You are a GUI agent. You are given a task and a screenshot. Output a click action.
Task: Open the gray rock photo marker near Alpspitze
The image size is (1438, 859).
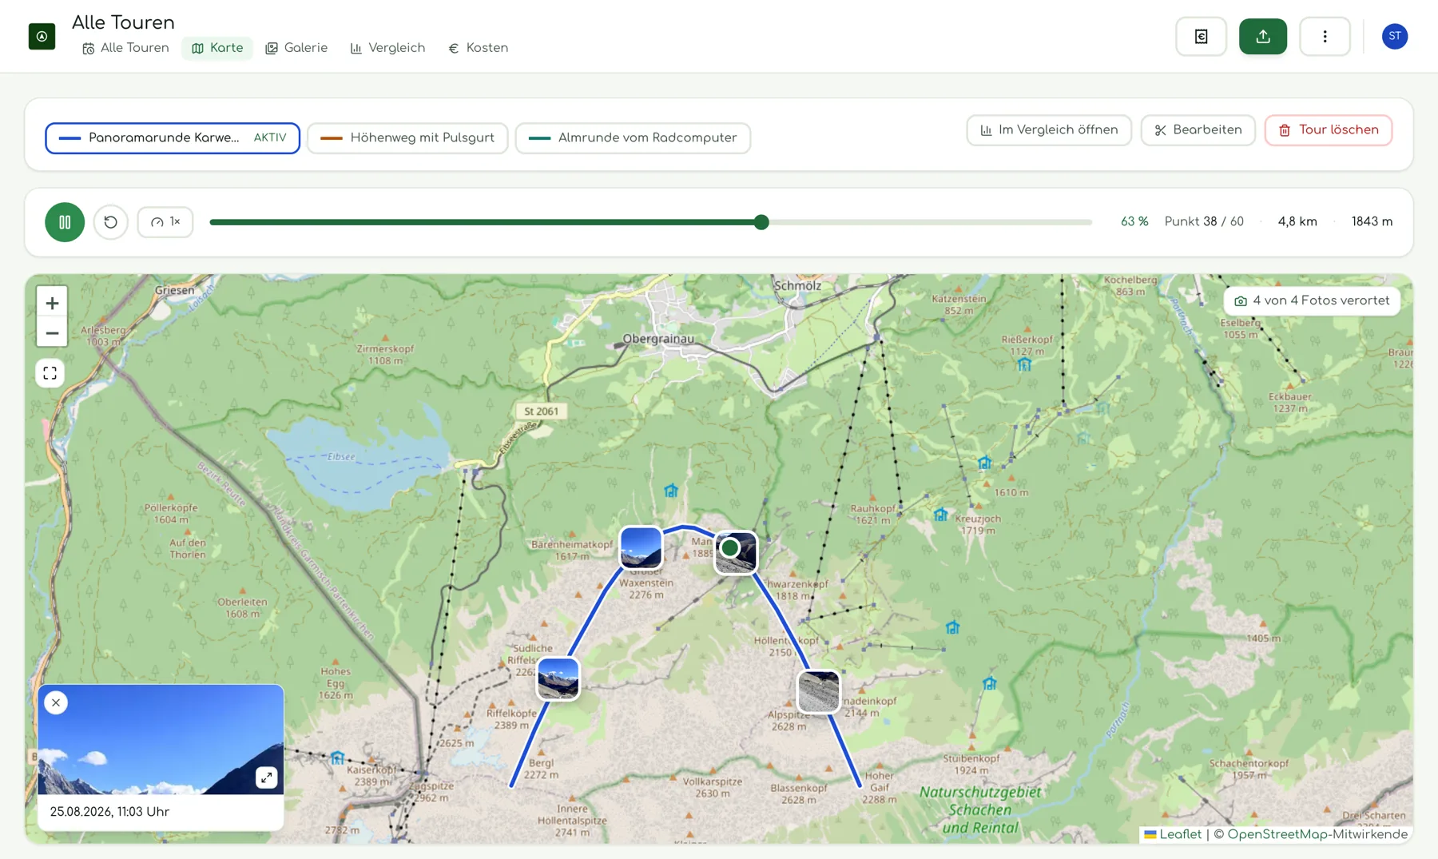819,691
